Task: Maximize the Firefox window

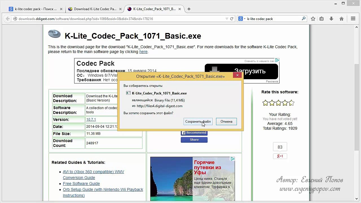Action: tap(343, 3)
